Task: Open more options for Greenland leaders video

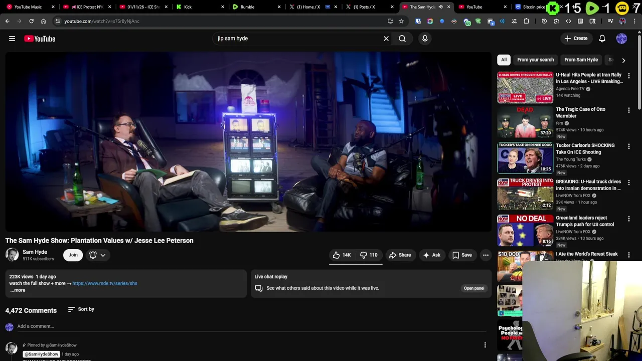Action: (x=629, y=219)
